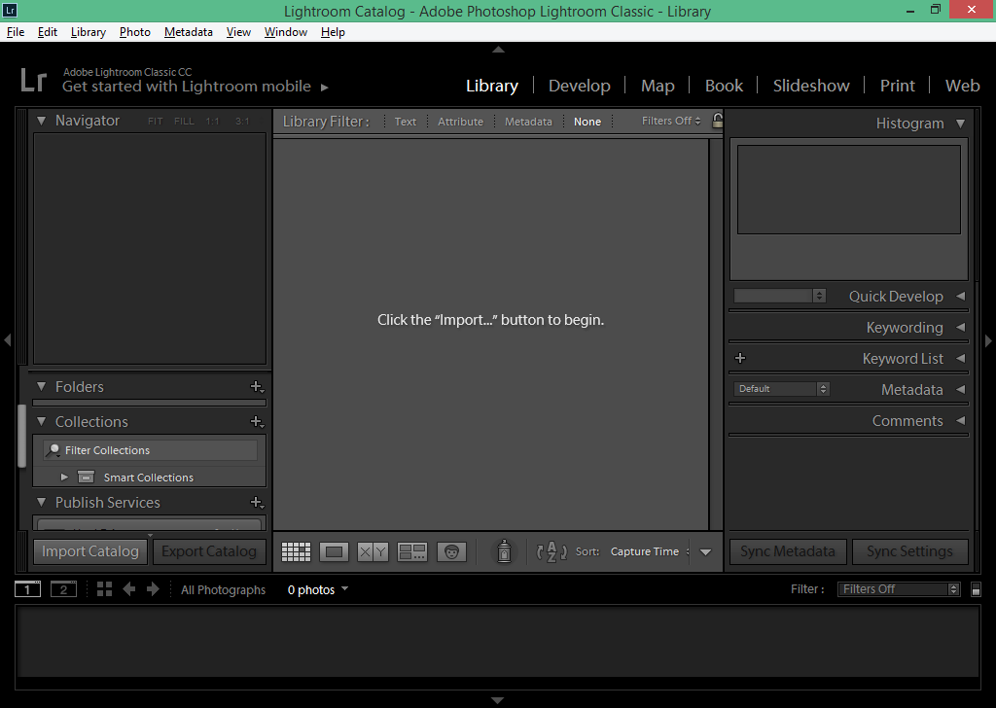Open the Filters Off dropdown in filmstrip
The image size is (996, 708).
[x=897, y=588]
